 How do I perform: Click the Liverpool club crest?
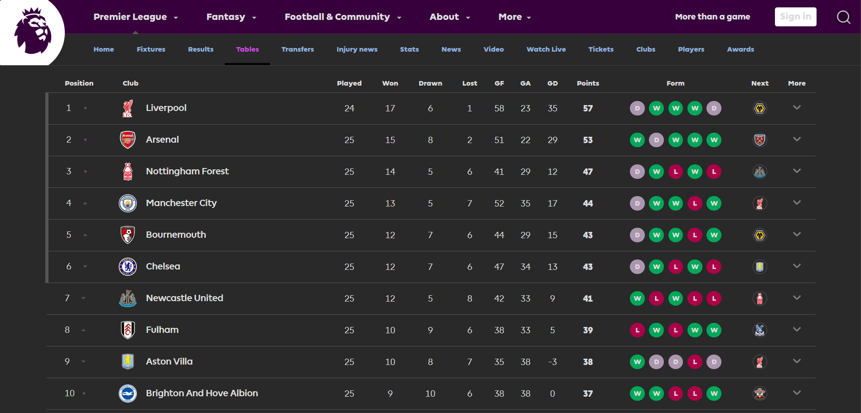click(128, 108)
